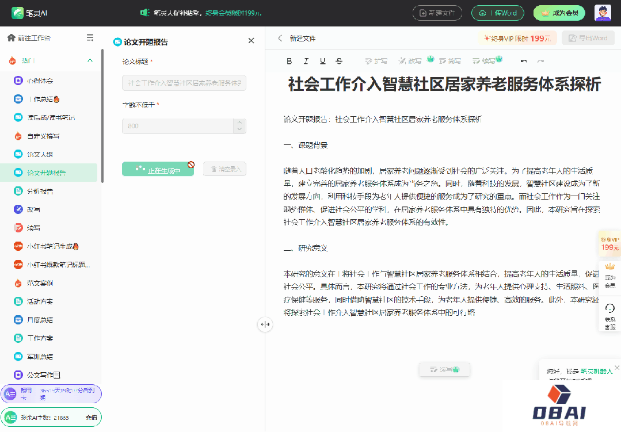
Task: Collapse the left panel via the hamburger icon
Action: click(x=90, y=37)
